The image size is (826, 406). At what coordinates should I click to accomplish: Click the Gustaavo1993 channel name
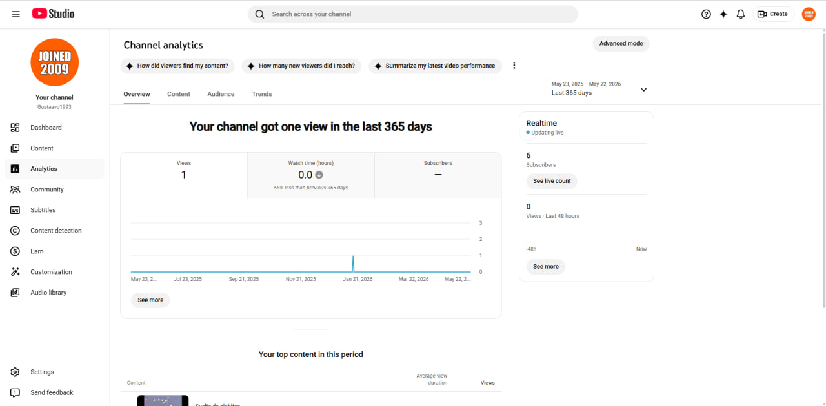point(55,107)
